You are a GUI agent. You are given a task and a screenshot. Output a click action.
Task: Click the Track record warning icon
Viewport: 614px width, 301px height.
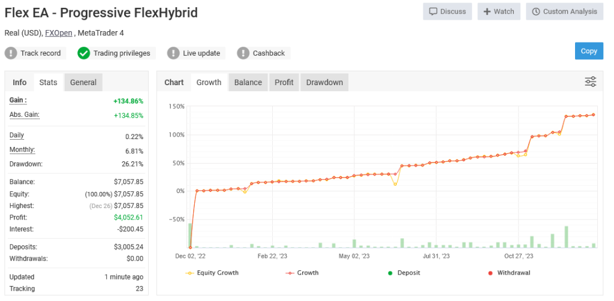point(11,53)
